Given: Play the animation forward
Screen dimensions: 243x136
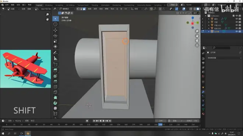Looking at the screenshot, I should click(103, 121).
